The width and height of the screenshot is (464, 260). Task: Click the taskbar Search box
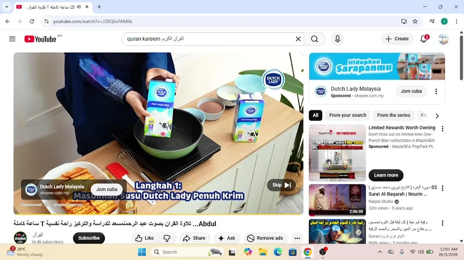tap(187, 252)
